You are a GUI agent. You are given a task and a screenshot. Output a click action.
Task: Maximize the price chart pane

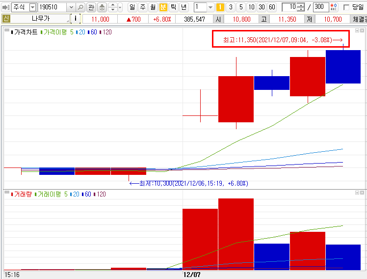[x=357, y=30]
